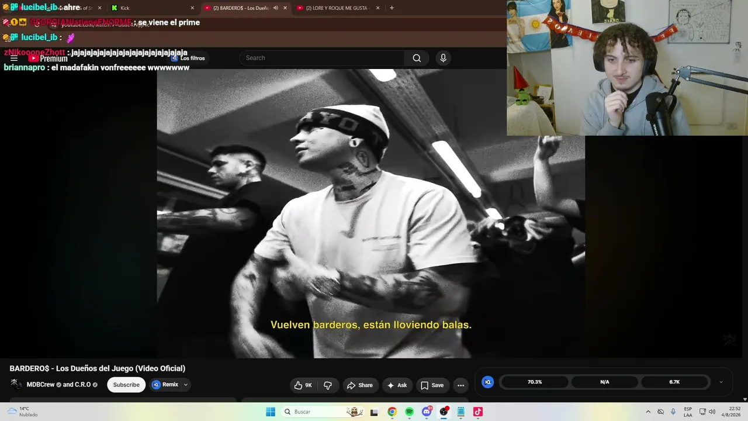Open the network display tray icon
748x421 pixels.
pos(702,412)
